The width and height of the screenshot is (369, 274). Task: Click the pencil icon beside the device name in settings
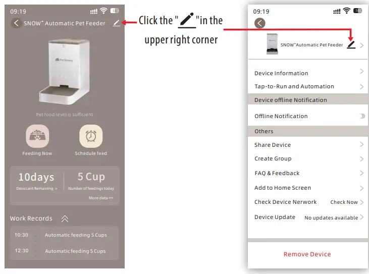351,45
